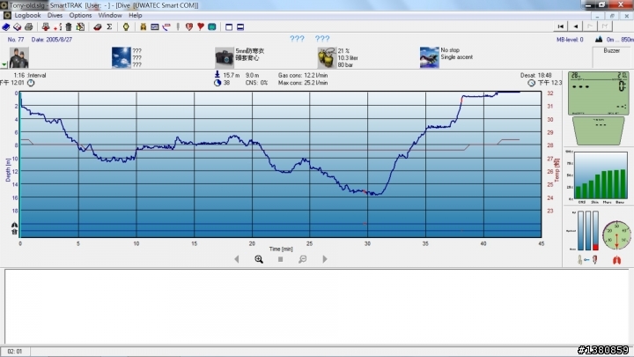Click the equipment bag thumbnail
The height and width of the screenshot is (357, 634).
point(224,57)
